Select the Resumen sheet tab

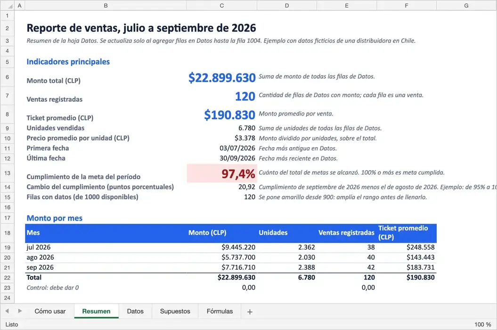[x=97, y=311]
